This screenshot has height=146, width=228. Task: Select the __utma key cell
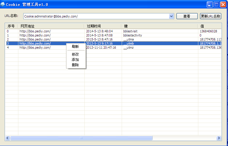click(x=128, y=39)
